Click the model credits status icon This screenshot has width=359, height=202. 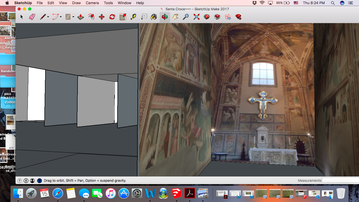tap(26, 181)
